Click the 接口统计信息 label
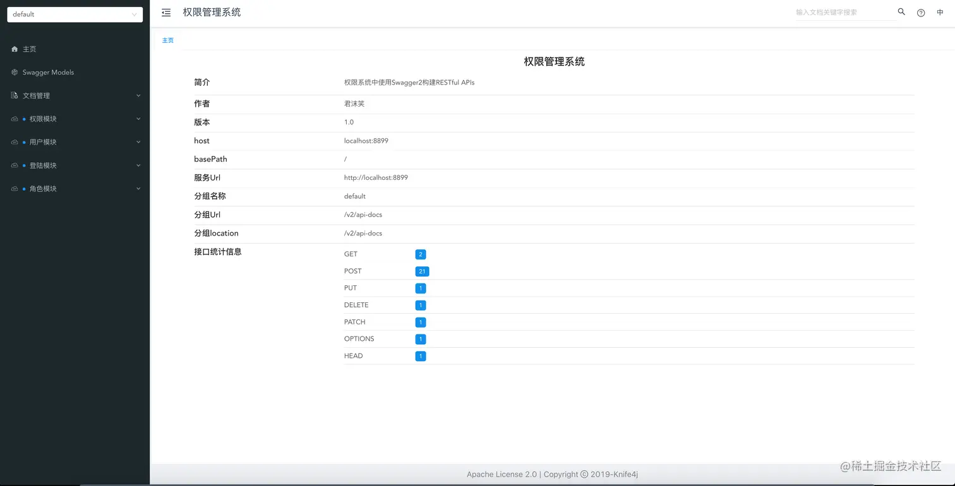The width and height of the screenshot is (955, 486). pyautogui.click(x=218, y=252)
